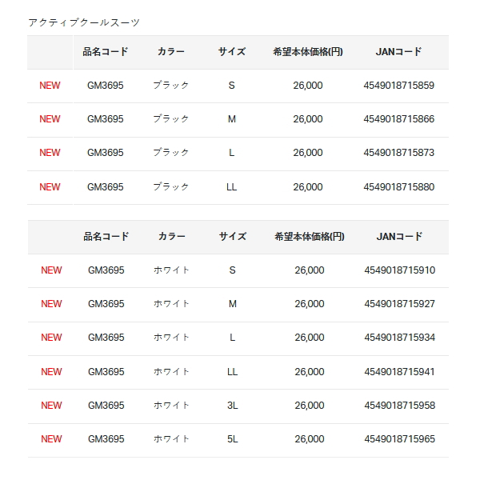
Task: Select the JANコード header in first table
Action: click(x=398, y=52)
